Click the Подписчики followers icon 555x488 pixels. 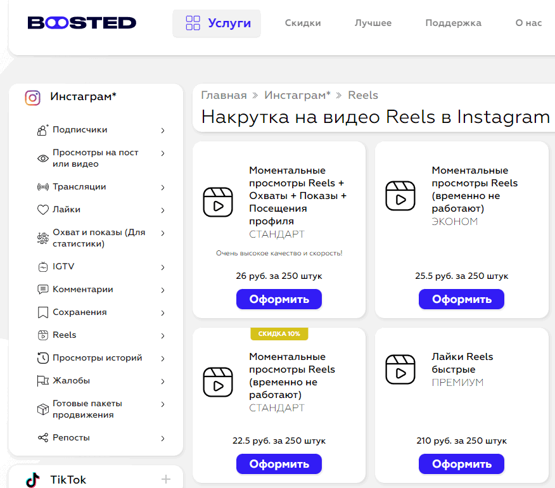tap(42, 130)
